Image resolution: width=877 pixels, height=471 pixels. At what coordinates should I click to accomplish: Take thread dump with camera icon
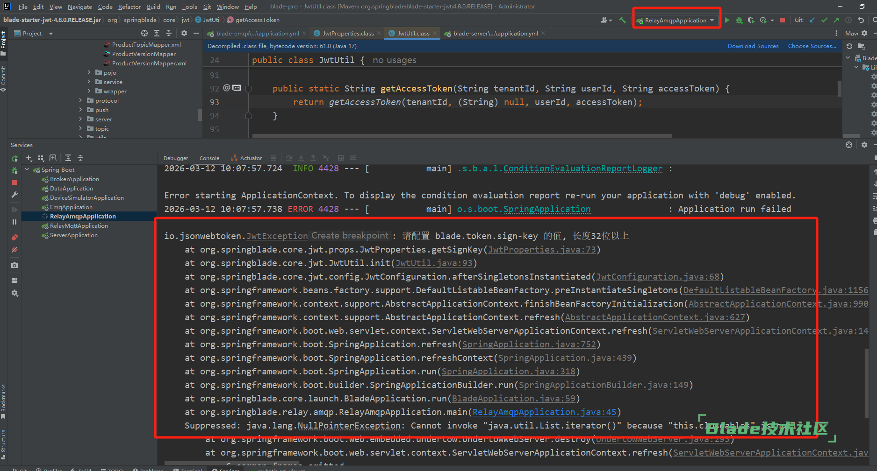coord(14,265)
